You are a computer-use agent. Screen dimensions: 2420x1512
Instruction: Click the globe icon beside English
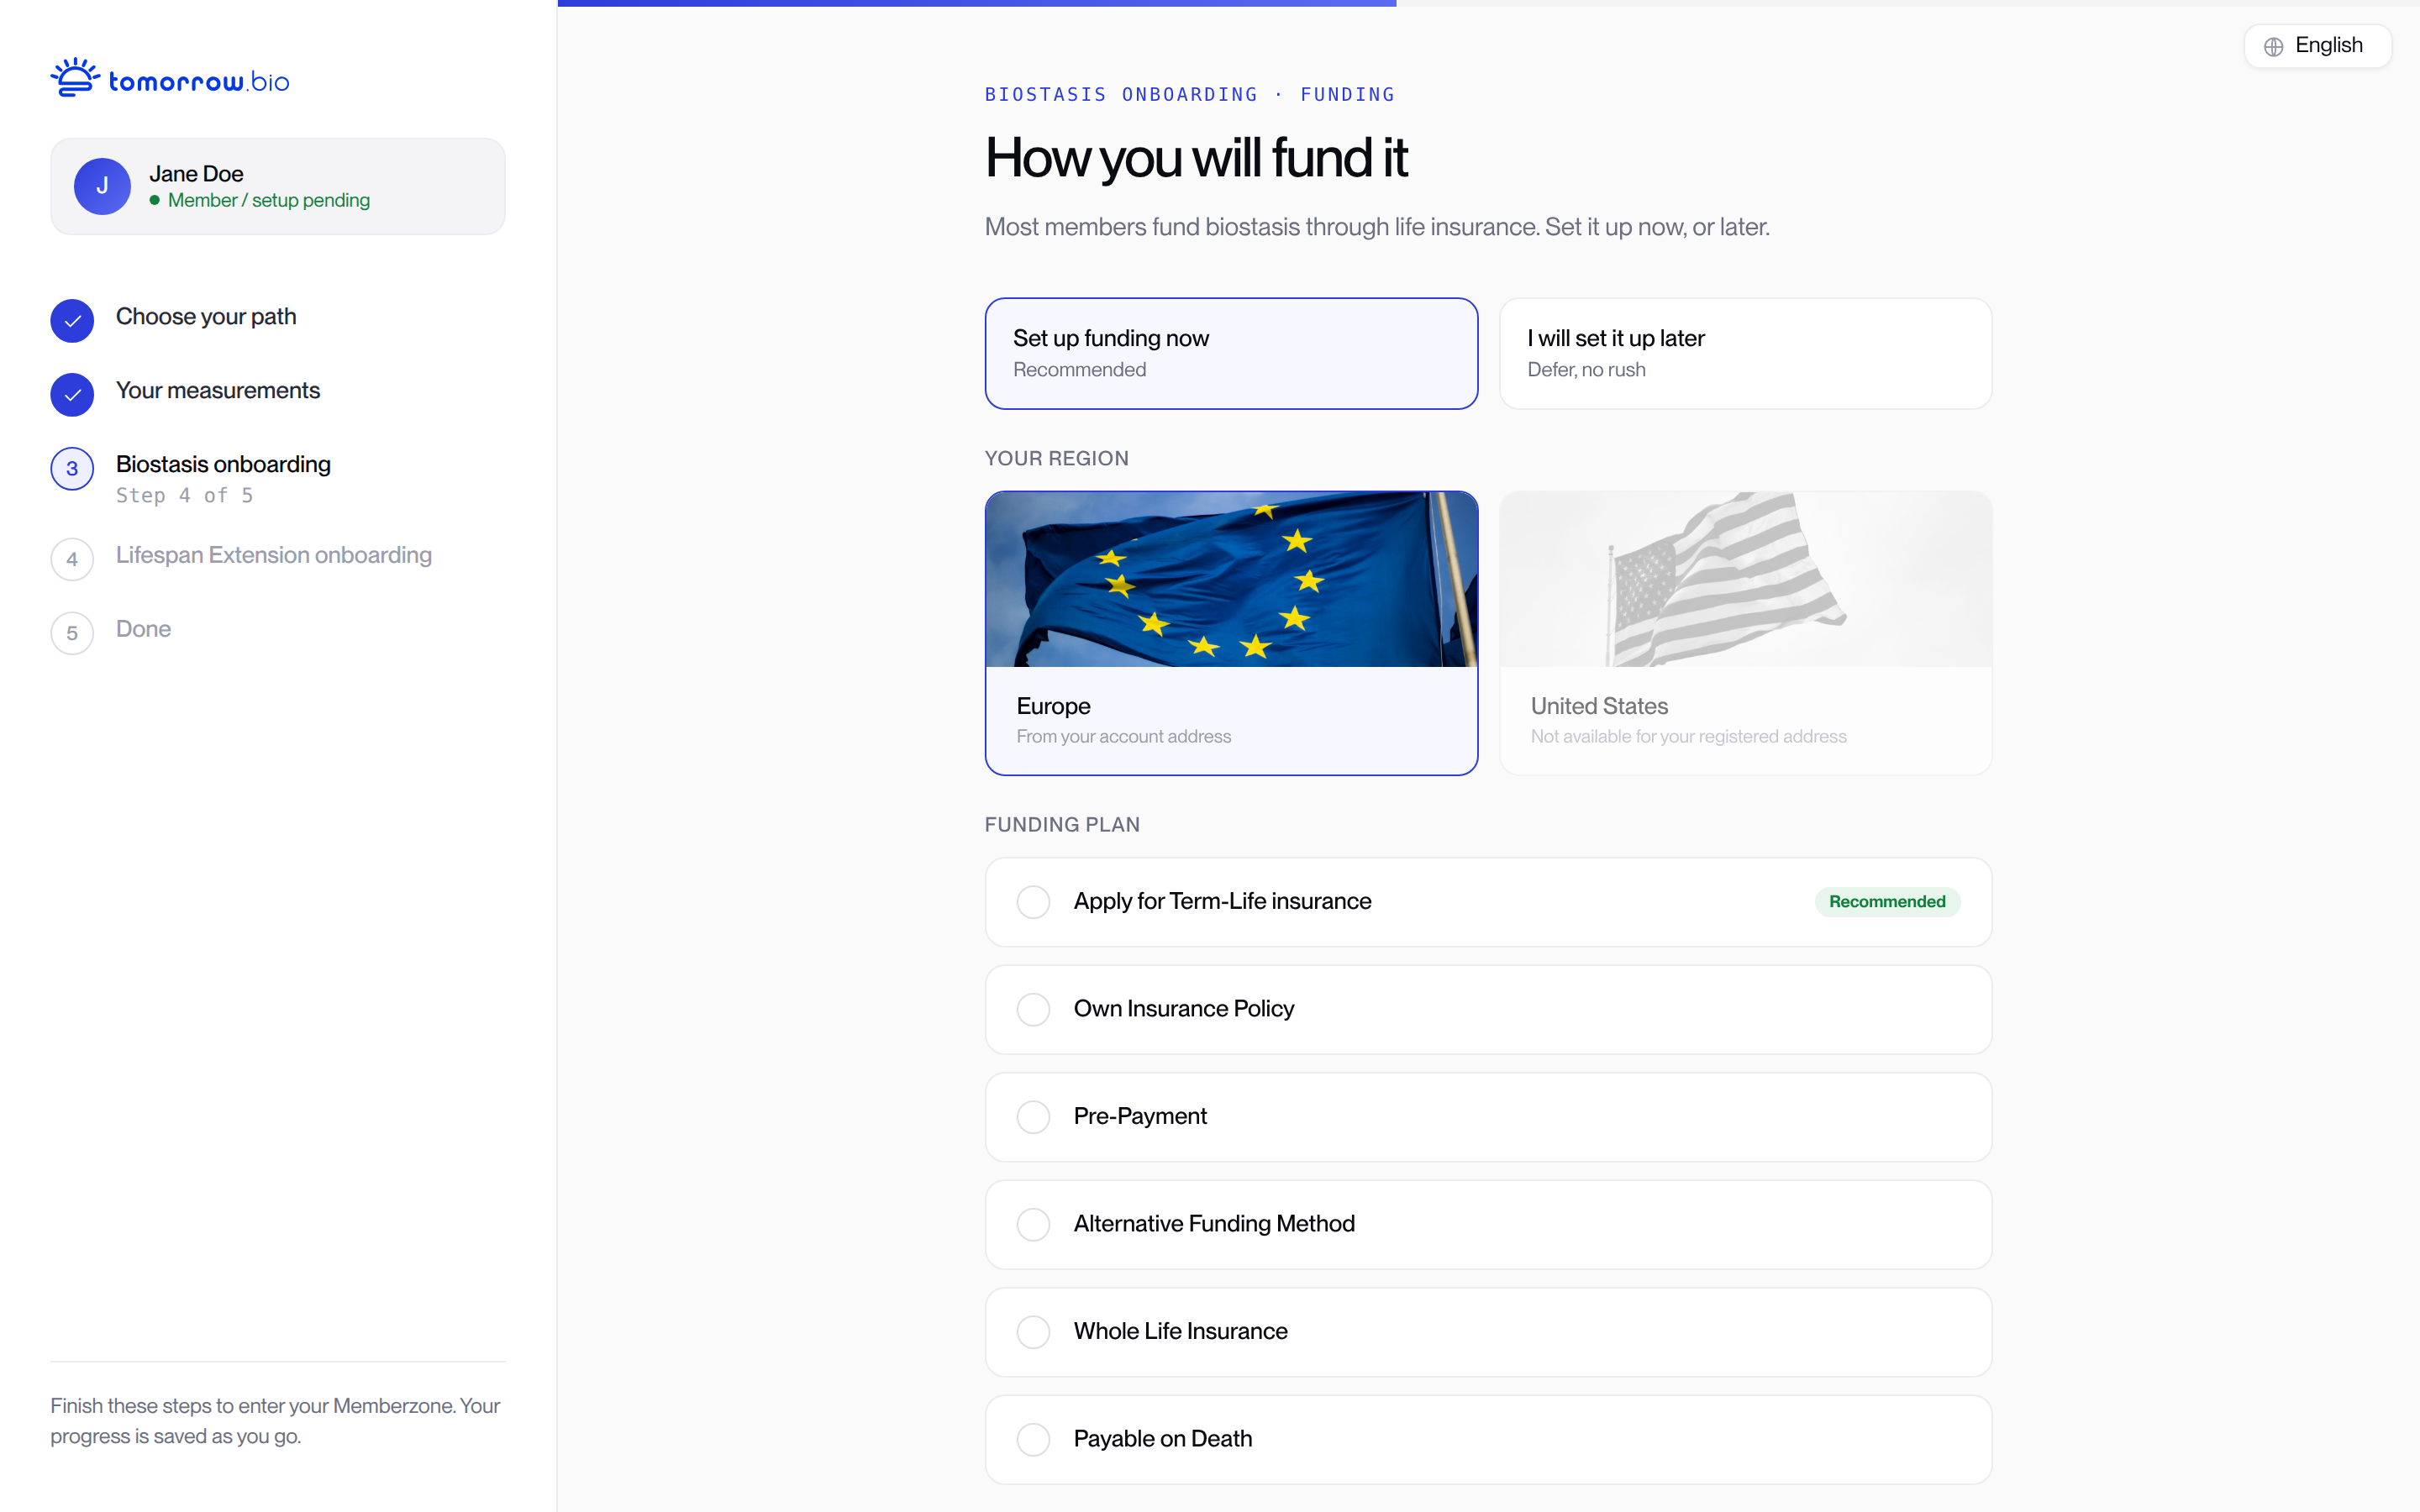click(x=2273, y=47)
